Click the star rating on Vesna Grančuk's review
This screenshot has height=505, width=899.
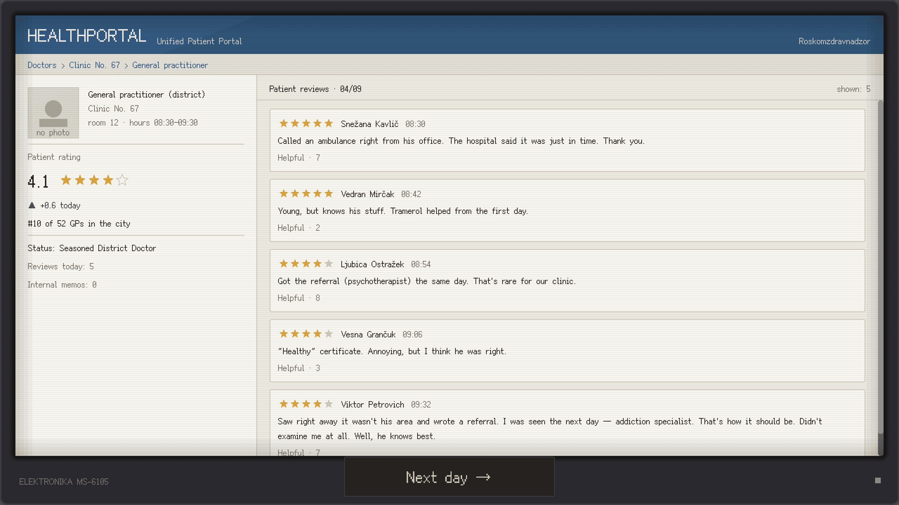coord(306,334)
